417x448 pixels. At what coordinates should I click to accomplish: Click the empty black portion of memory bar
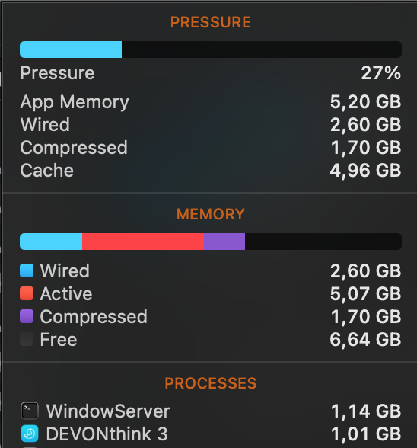[323, 242]
